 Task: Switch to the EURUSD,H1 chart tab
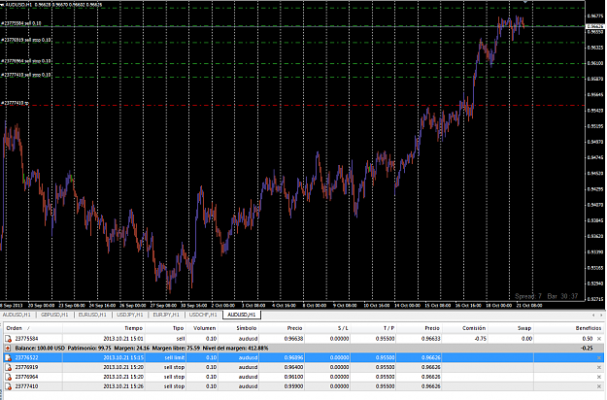click(92, 315)
